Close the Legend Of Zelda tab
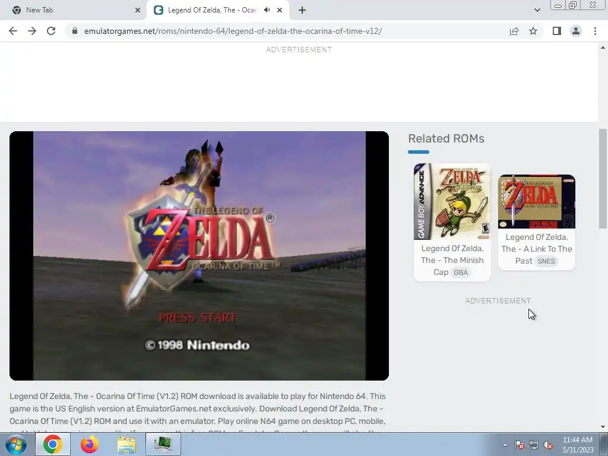Image resolution: width=608 pixels, height=456 pixels. coord(280,10)
